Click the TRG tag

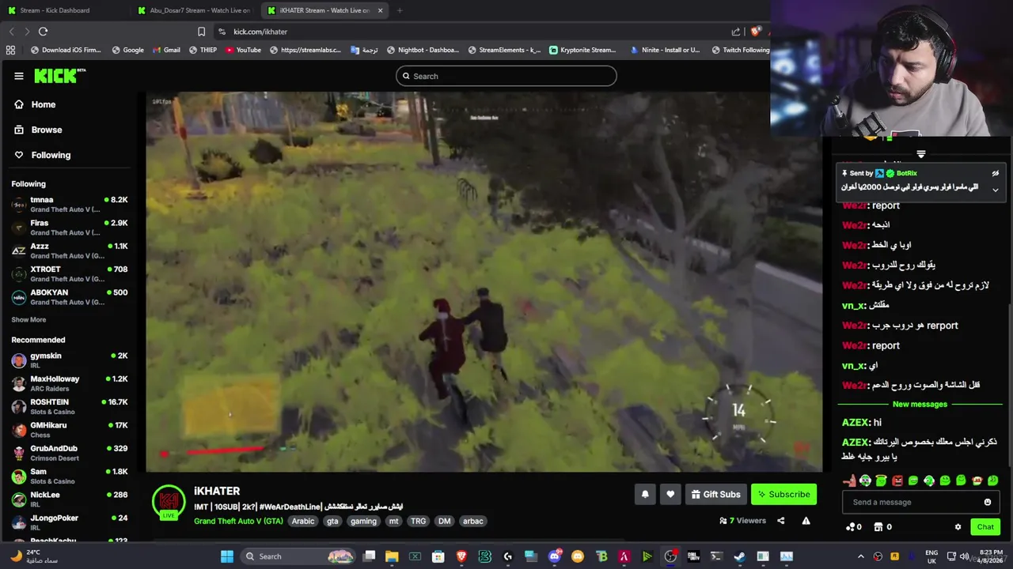418,522
